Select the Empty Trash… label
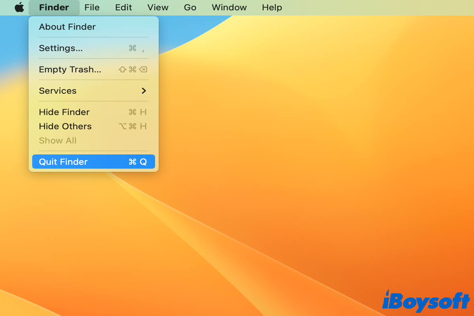 click(70, 70)
